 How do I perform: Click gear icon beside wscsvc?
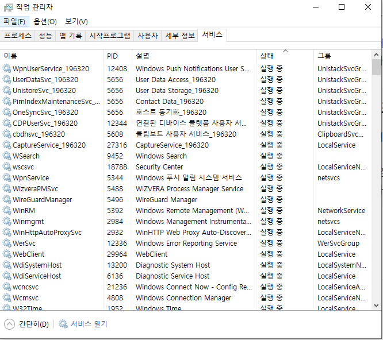pyautogui.click(x=7, y=167)
